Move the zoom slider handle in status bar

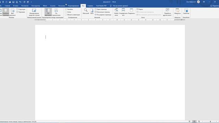click(x=210, y=122)
